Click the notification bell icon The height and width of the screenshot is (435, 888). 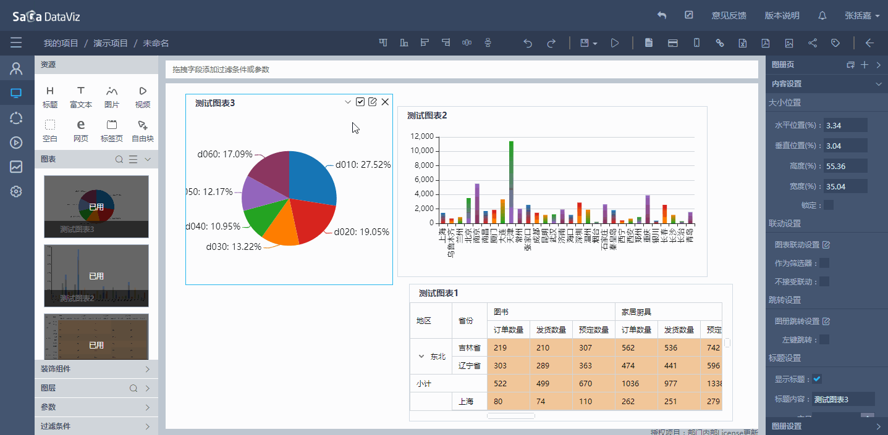822,15
